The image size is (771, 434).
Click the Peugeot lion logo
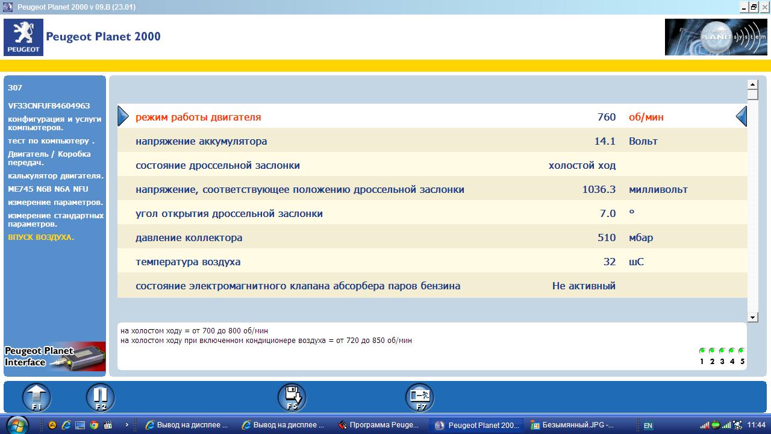[x=23, y=37]
